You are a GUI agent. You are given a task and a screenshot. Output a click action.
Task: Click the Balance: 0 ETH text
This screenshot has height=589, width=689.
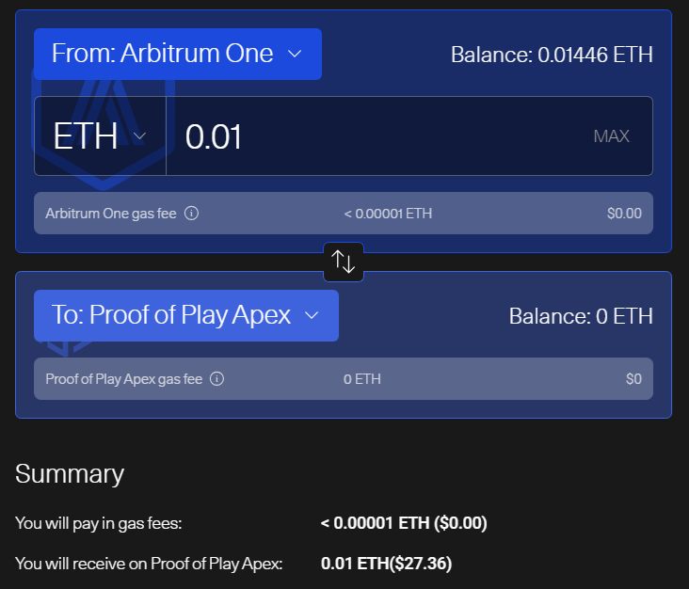(x=581, y=316)
